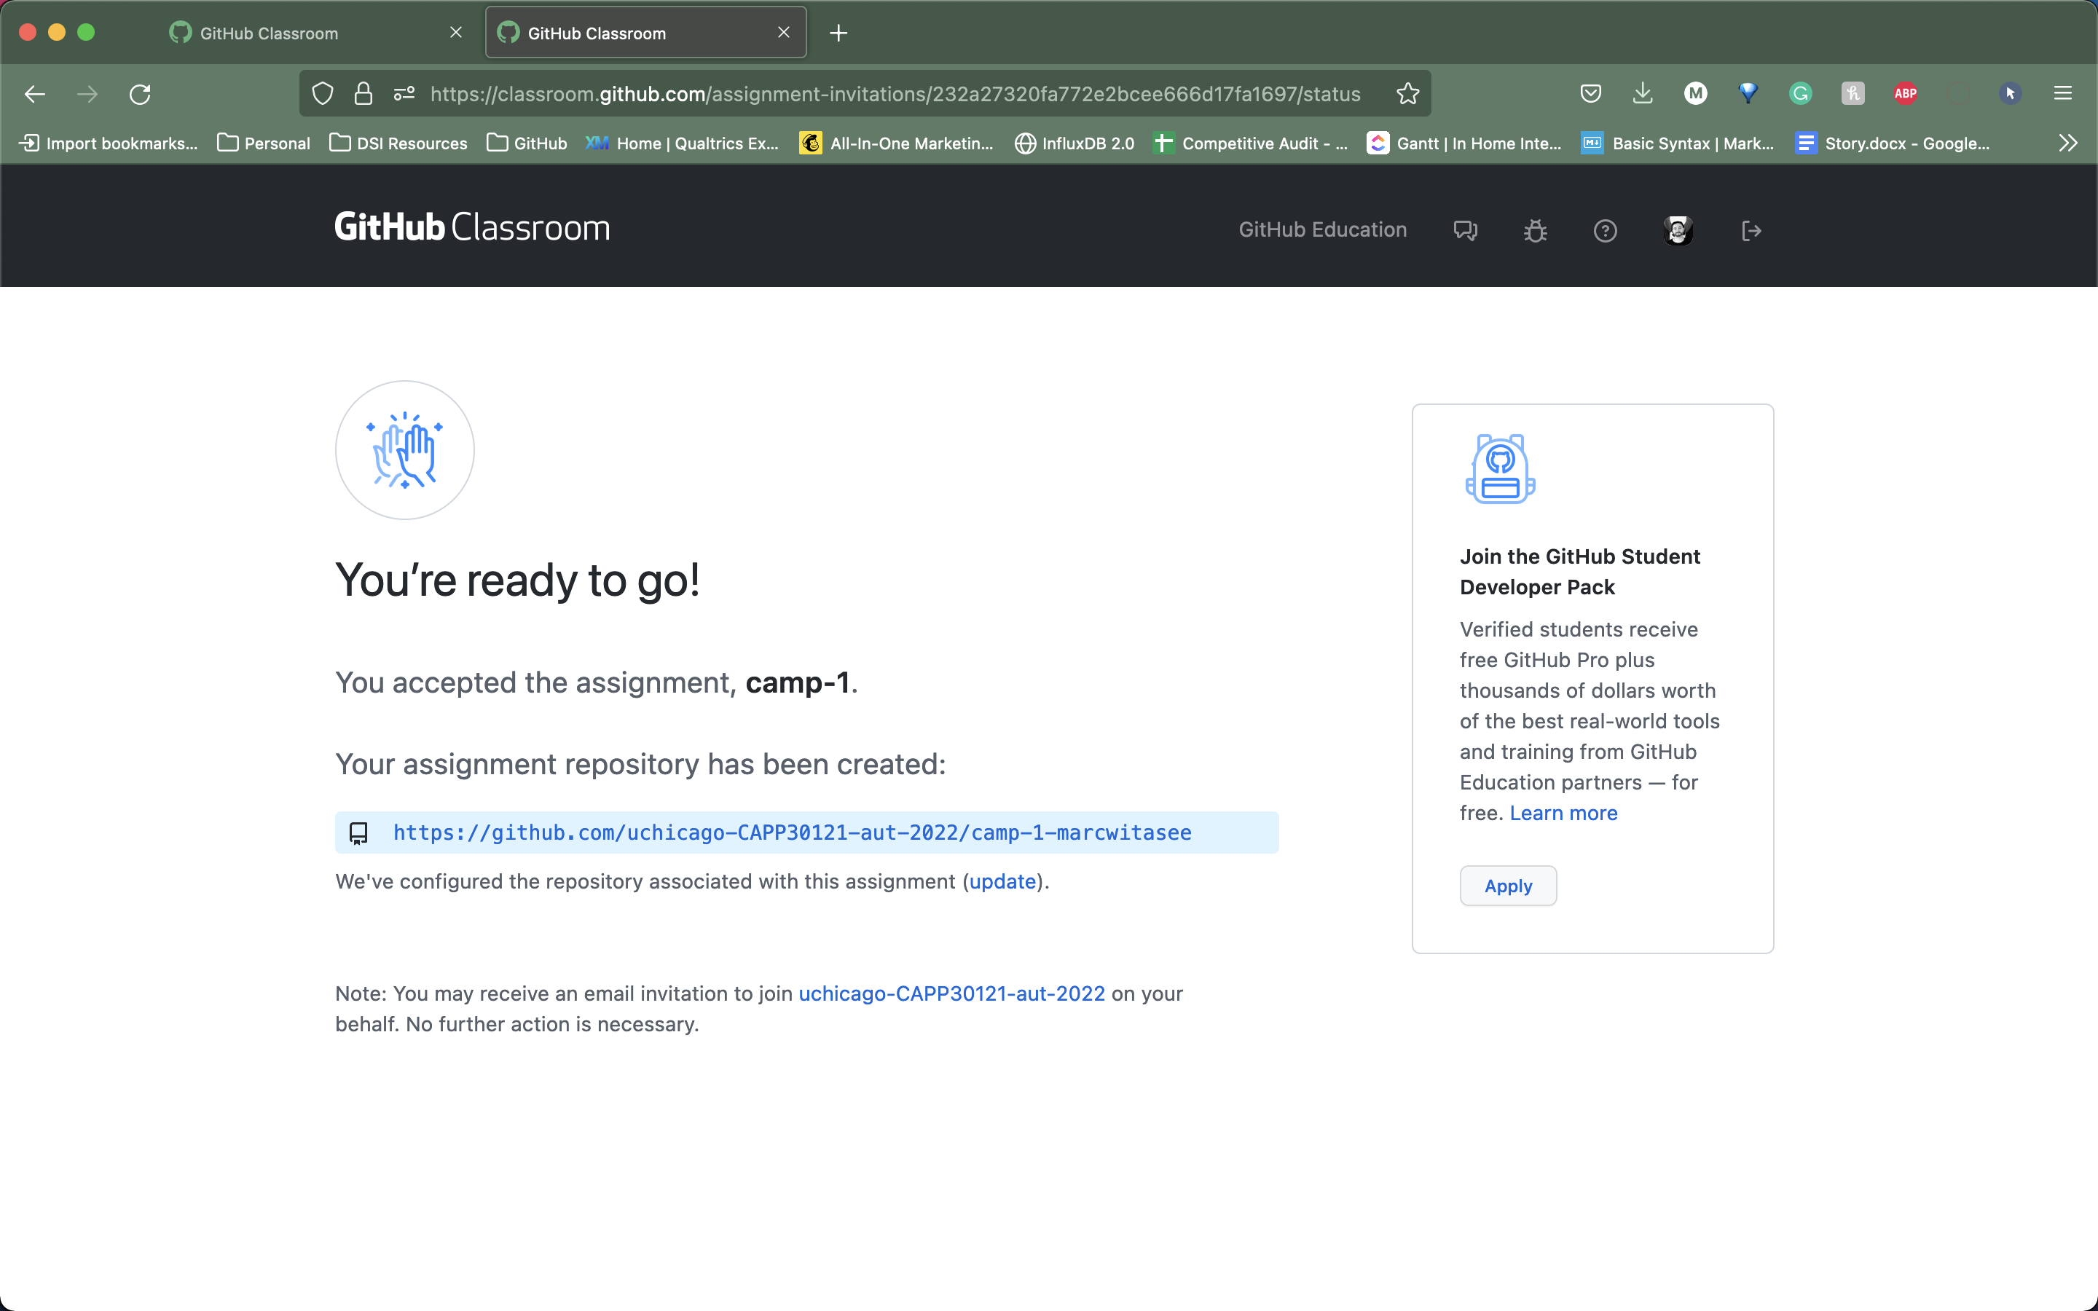Click Learn more link for GitHub Education
The width and height of the screenshot is (2098, 1311).
click(1563, 813)
